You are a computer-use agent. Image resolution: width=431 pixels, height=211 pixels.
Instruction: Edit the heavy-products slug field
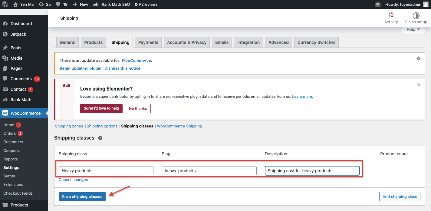(x=209, y=171)
